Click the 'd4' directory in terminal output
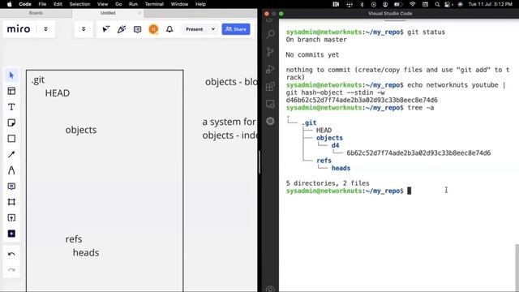This screenshot has width=519, height=292. (x=335, y=145)
